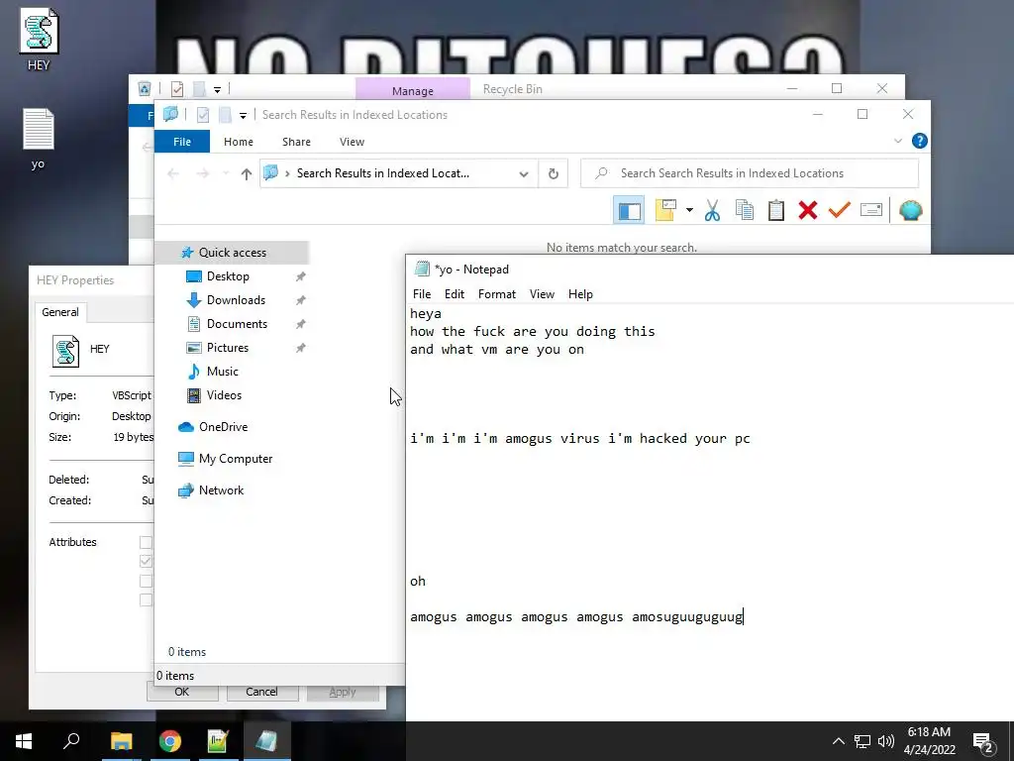Open Videos in the navigation pane
Screen dimensions: 1014x761
click(x=224, y=395)
